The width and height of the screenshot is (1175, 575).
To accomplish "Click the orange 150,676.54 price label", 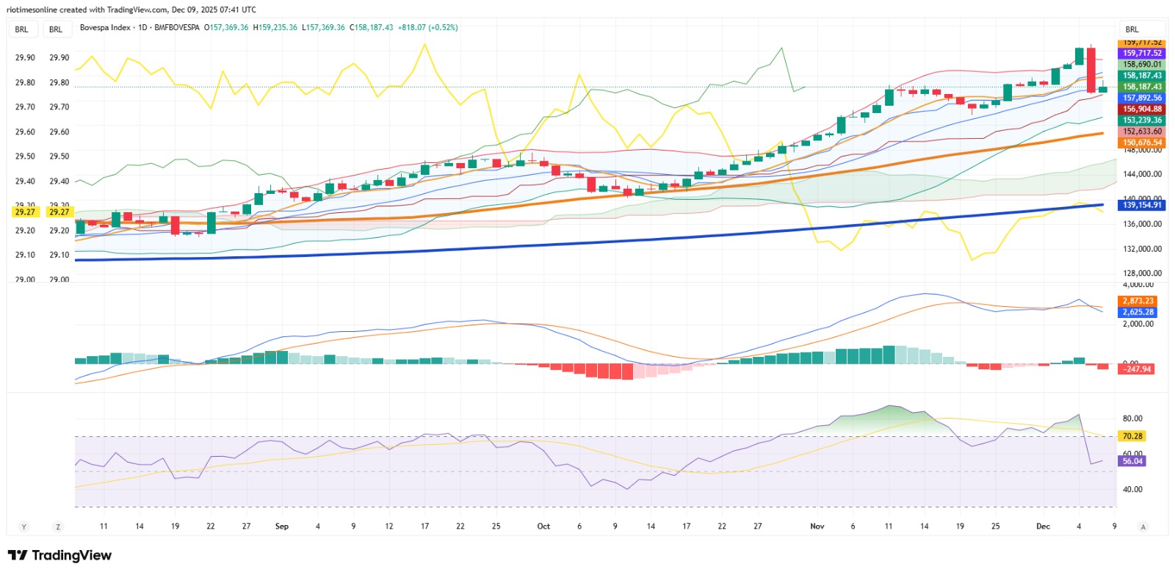I will click(1142, 142).
